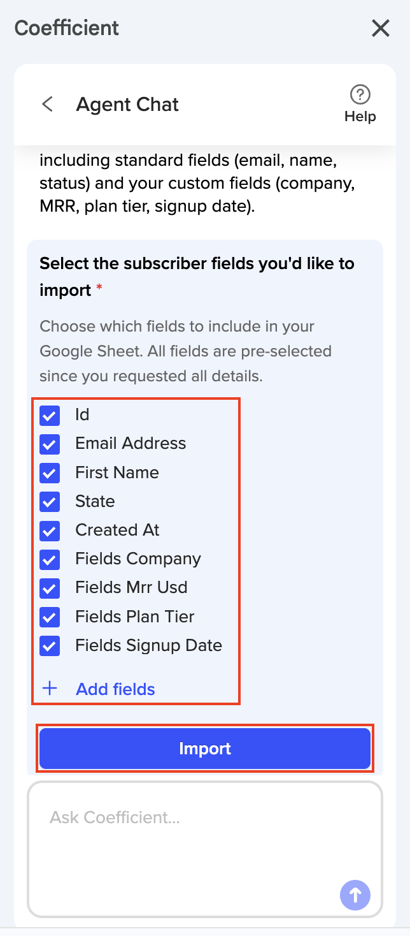This screenshot has height=936, width=410.
Task: Uncheck the Fields Company checkbox
Action: point(50,560)
